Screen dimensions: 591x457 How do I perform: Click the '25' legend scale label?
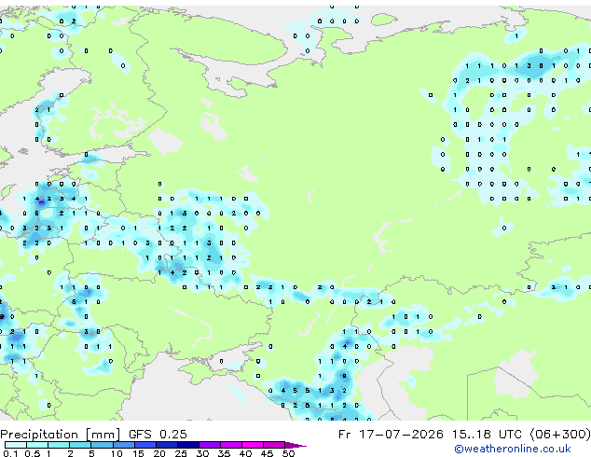[181, 453]
